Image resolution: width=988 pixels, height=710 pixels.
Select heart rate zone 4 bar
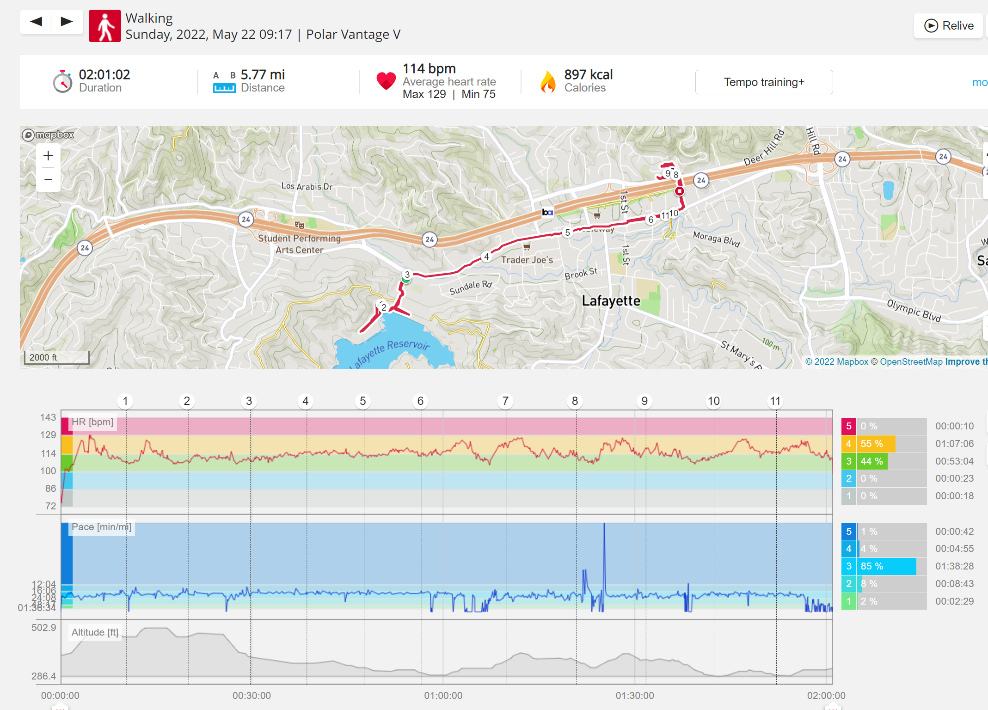pyautogui.click(x=884, y=444)
